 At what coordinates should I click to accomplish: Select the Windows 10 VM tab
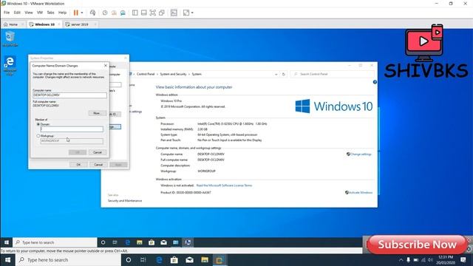pyautogui.click(x=44, y=24)
